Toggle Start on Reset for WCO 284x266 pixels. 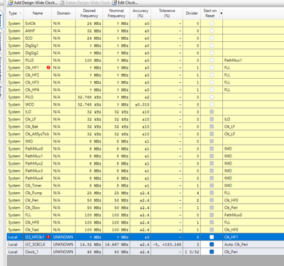pyautogui.click(x=212, y=104)
